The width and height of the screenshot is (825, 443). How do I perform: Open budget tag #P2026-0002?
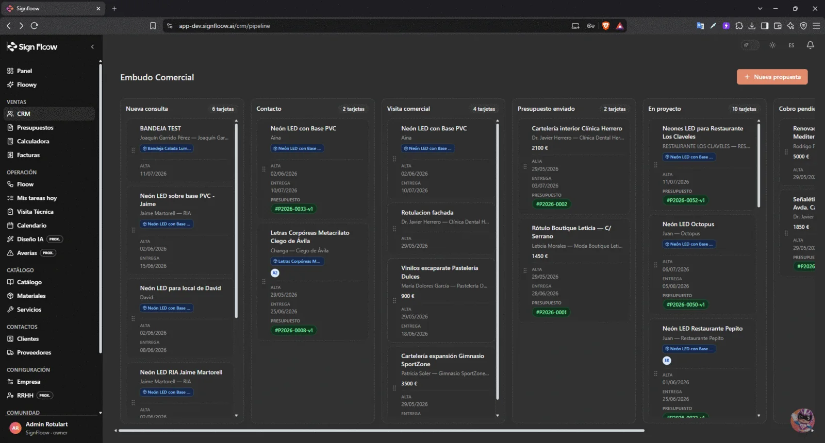pos(552,205)
